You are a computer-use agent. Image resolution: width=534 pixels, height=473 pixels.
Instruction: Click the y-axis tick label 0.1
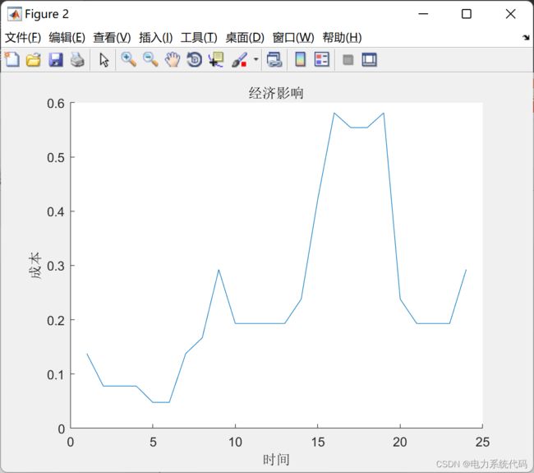pyautogui.click(x=56, y=375)
